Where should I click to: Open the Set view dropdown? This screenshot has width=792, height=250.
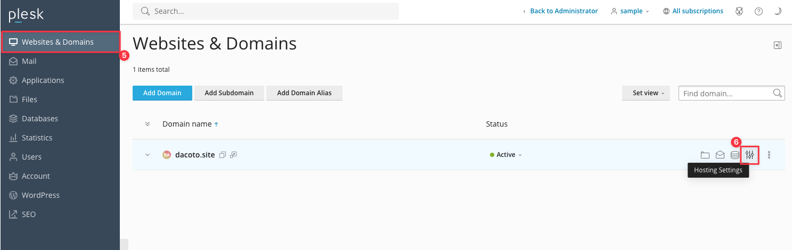pos(646,93)
